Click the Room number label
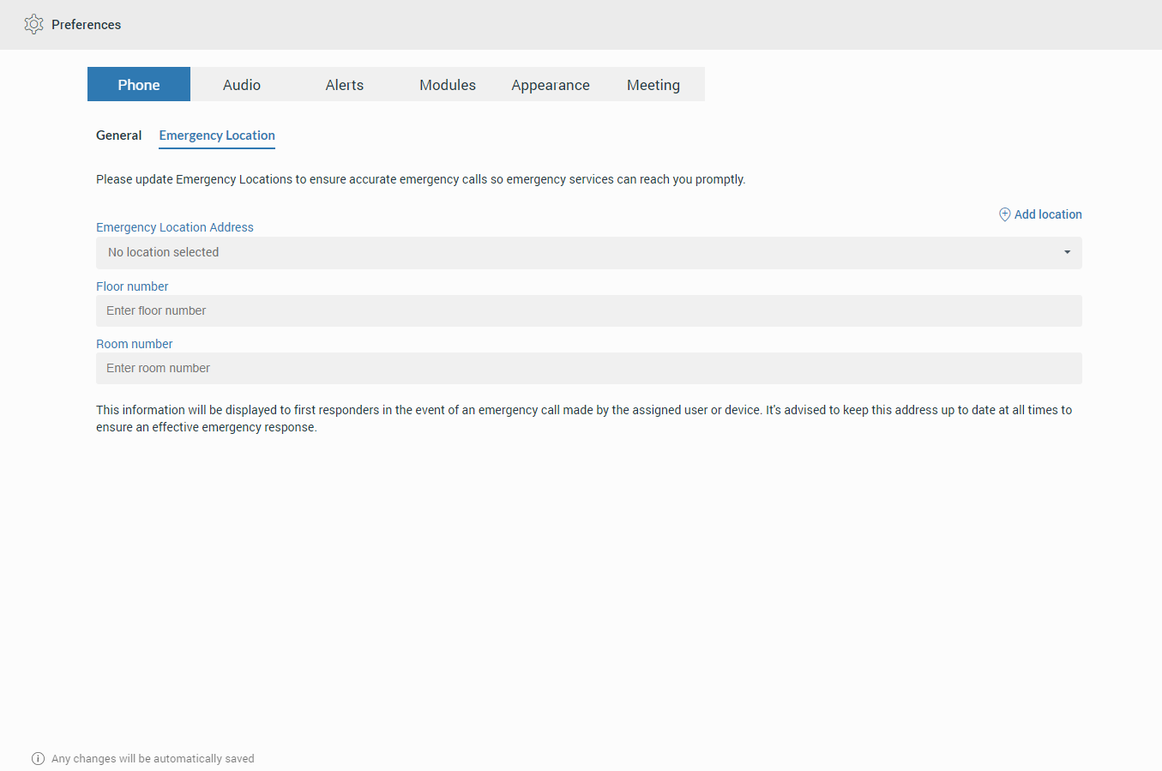Viewport: 1162px width, 771px height. tap(135, 344)
